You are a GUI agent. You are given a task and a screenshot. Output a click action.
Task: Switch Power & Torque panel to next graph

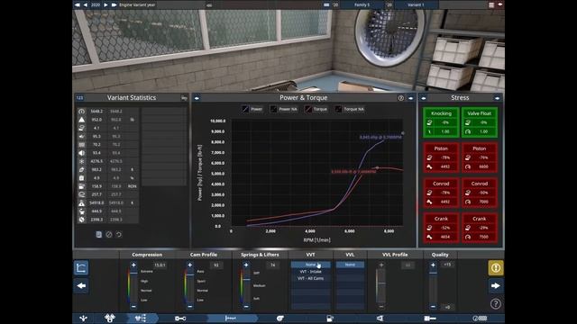pyautogui.click(x=411, y=98)
